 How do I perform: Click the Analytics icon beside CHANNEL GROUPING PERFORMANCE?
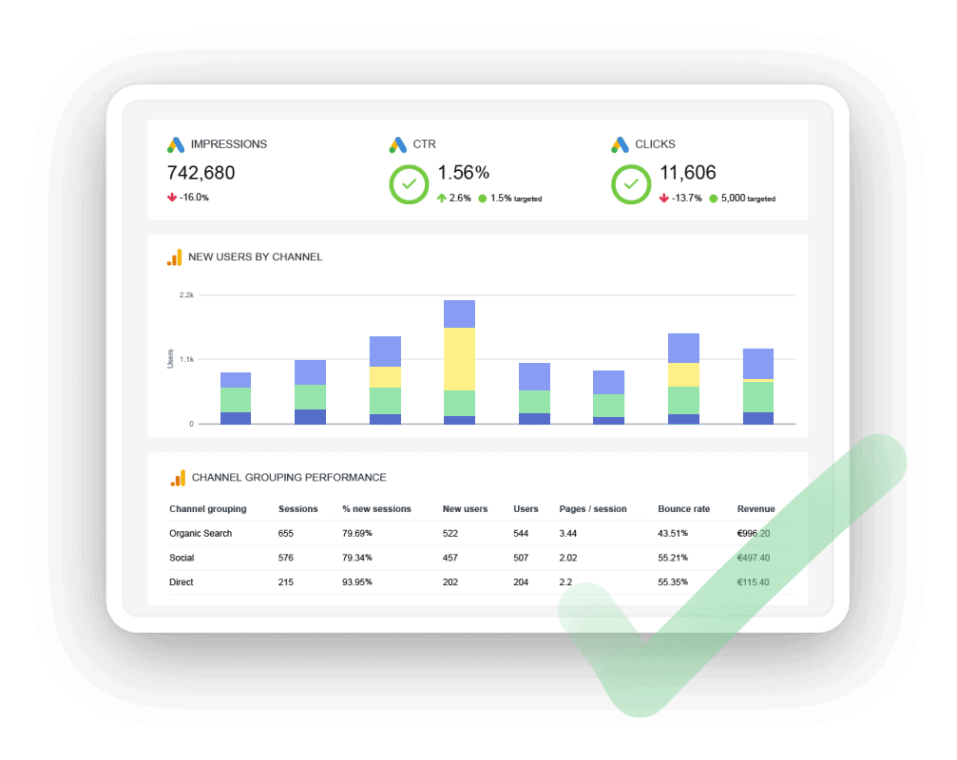(x=177, y=477)
